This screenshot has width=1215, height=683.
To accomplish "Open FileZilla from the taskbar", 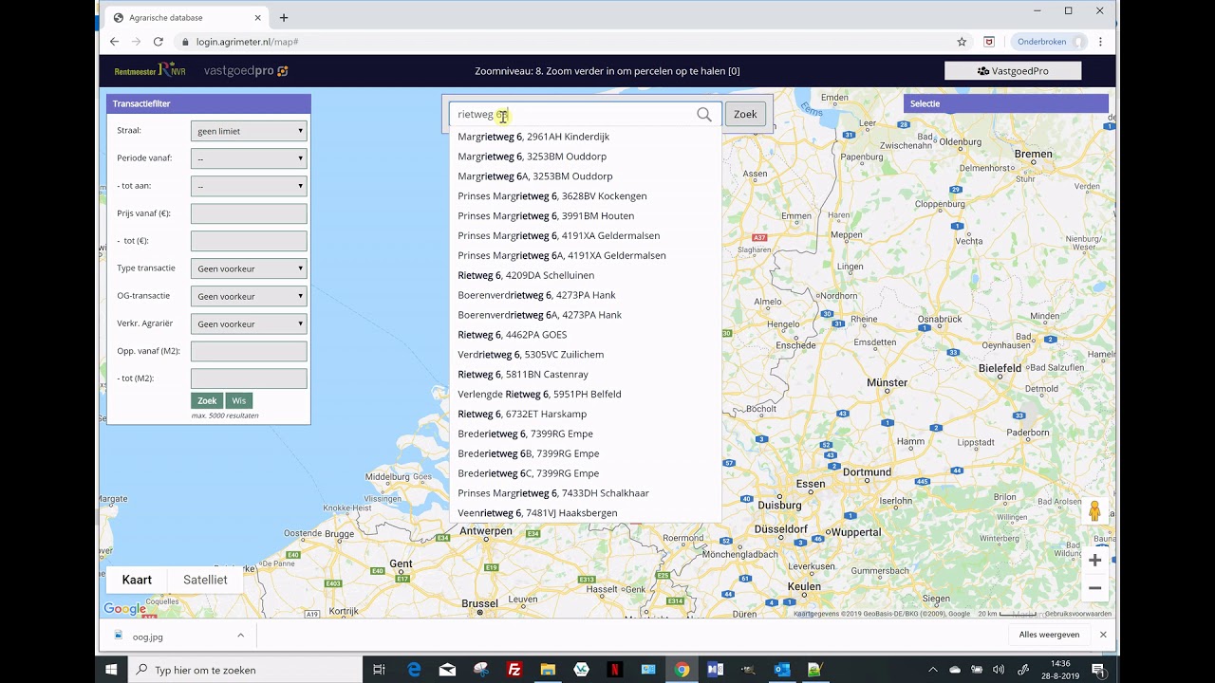I will point(514,670).
